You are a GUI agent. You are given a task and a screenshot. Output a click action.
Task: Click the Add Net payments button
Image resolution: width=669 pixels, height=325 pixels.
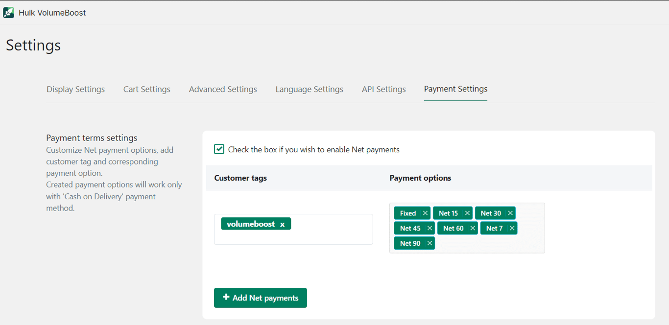[x=261, y=298]
